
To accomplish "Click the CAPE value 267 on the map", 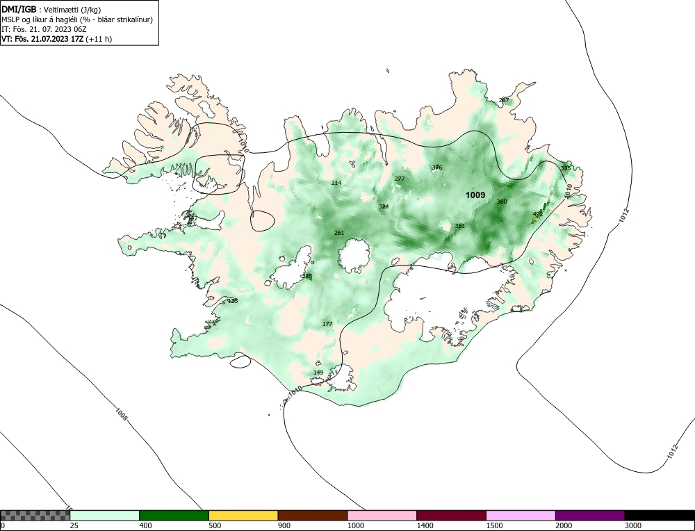I will (504, 100).
